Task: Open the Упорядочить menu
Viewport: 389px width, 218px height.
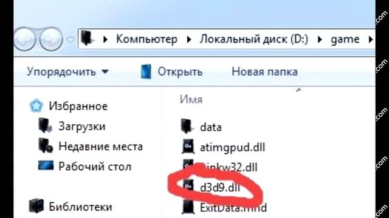Action: click(x=67, y=71)
